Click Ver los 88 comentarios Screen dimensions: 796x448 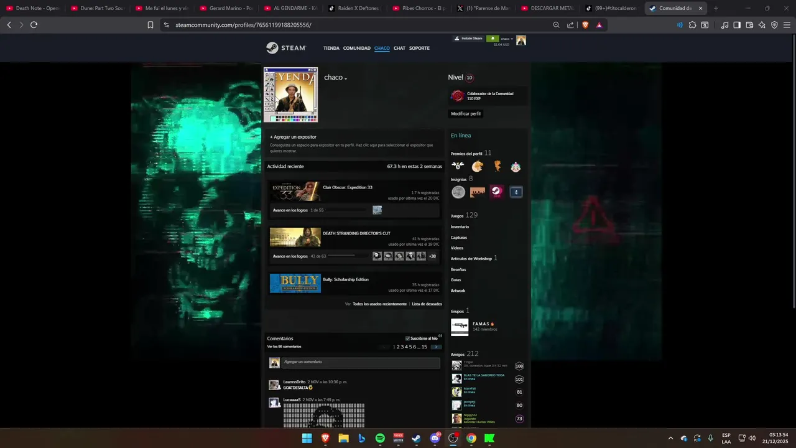tap(284, 347)
